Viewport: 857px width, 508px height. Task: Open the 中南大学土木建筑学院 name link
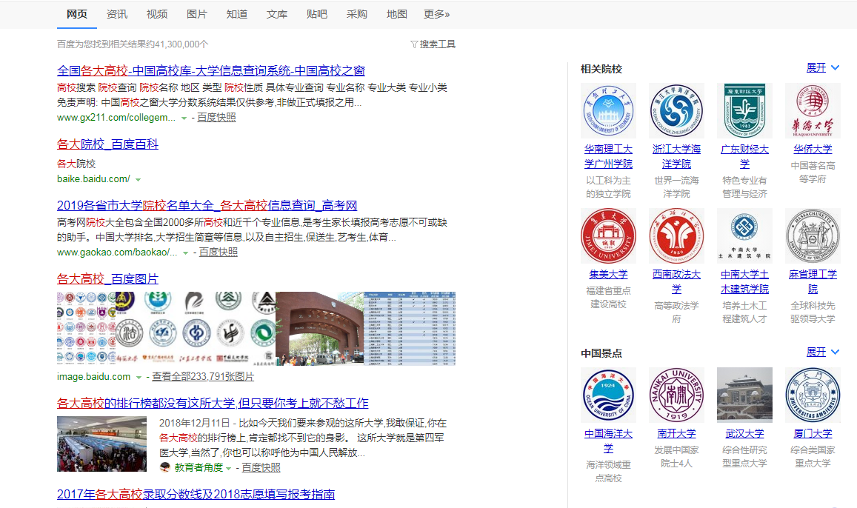[744, 281]
